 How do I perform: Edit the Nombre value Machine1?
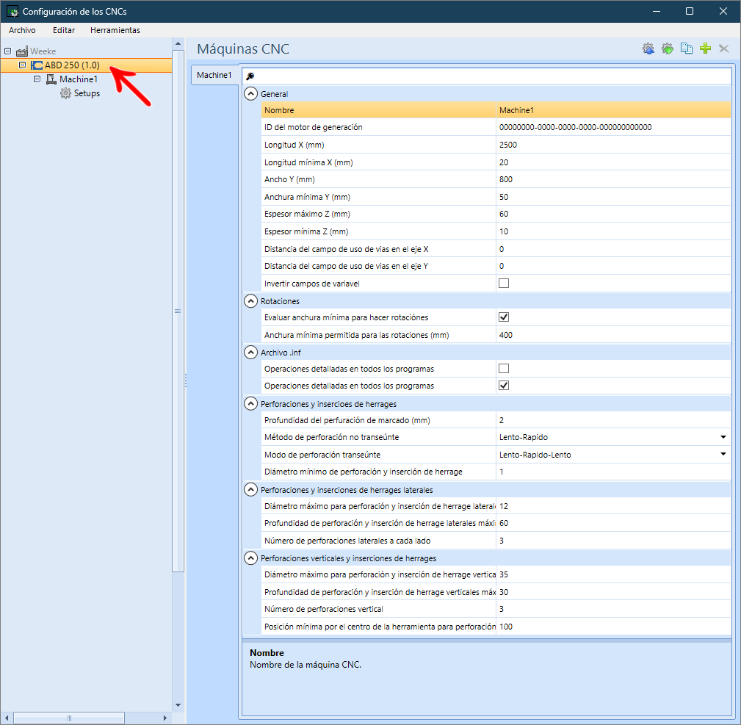[613, 110]
